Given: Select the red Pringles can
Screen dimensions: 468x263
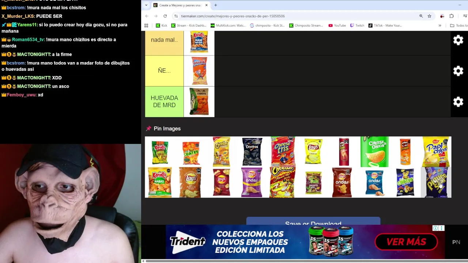Looking at the screenshot, I should [344, 152].
